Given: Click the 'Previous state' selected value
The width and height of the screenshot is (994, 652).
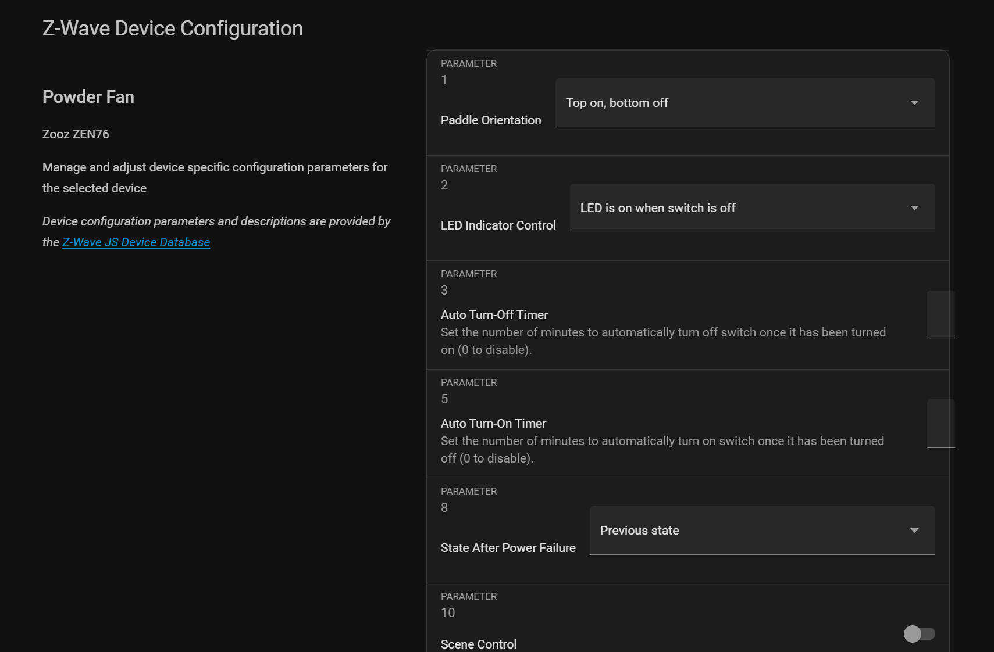Looking at the screenshot, I should [639, 530].
